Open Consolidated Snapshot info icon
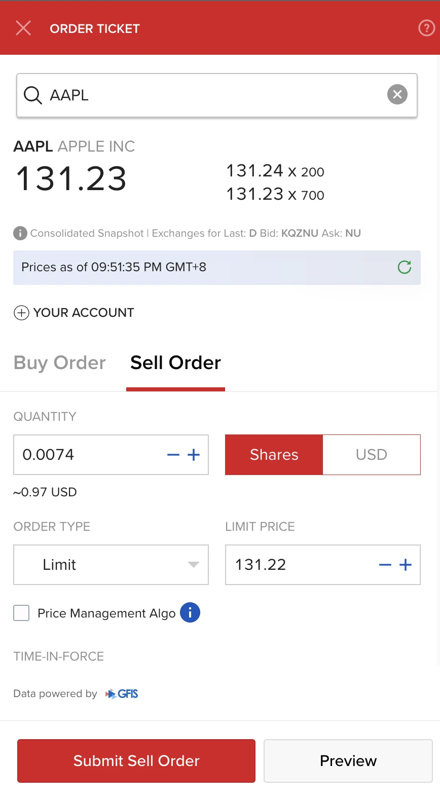 (x=20, y=233)
